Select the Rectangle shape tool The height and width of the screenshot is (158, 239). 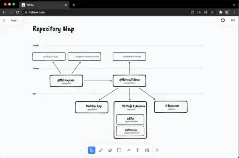pyautogui.click(x=119, y=150)
